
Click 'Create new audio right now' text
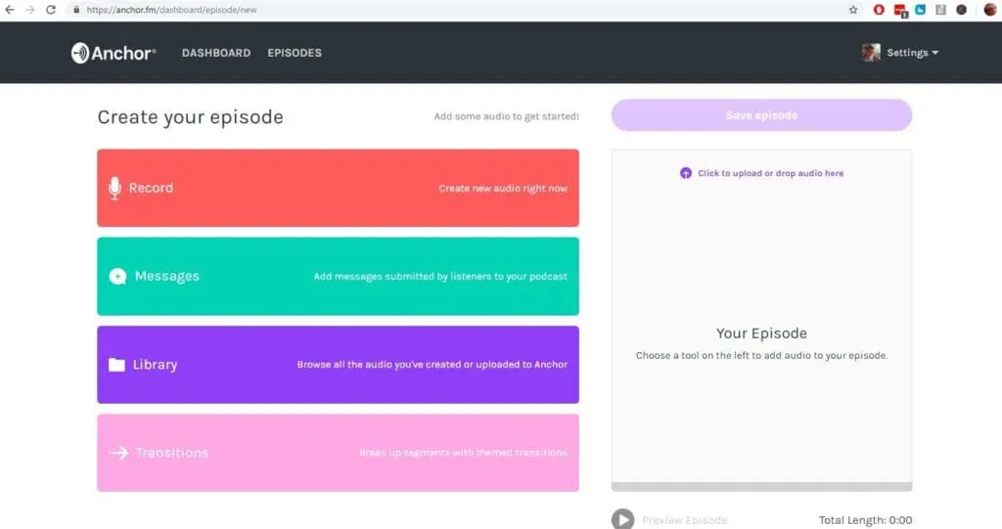(503, 189)
